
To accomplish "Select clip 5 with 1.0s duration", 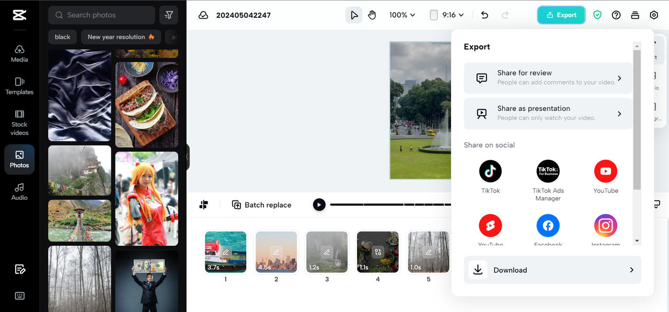I will click(429, 252).
